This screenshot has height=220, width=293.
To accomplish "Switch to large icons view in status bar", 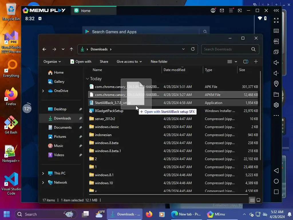I will (258, 200).
